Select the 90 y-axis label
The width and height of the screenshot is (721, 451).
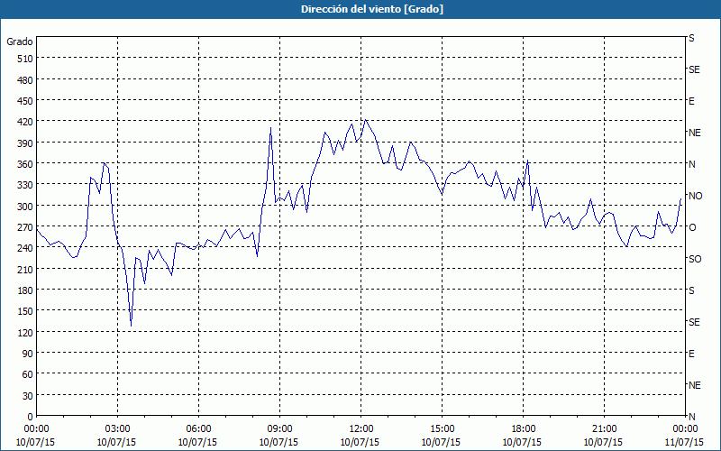28,354
